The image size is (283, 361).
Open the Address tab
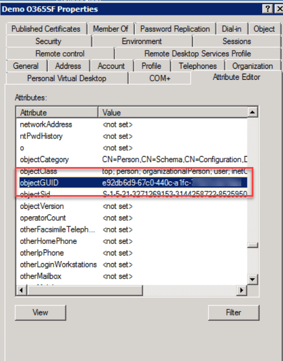pyautogui.click(x=68, y=66)
